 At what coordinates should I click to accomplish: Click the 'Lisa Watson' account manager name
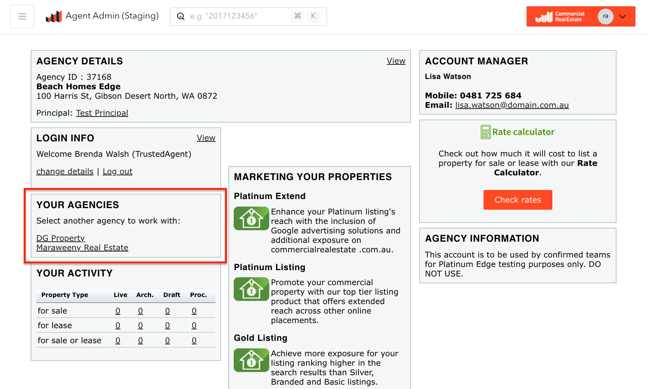(x=448, y=77)
